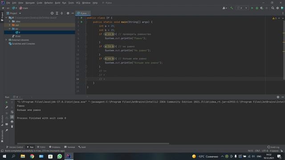Click the warning indicator in editor corner

pos(274,18)
